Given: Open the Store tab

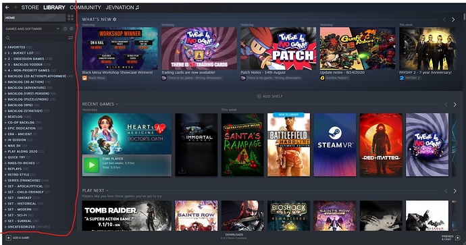Looking at the screenshot, I should [30, 7].
